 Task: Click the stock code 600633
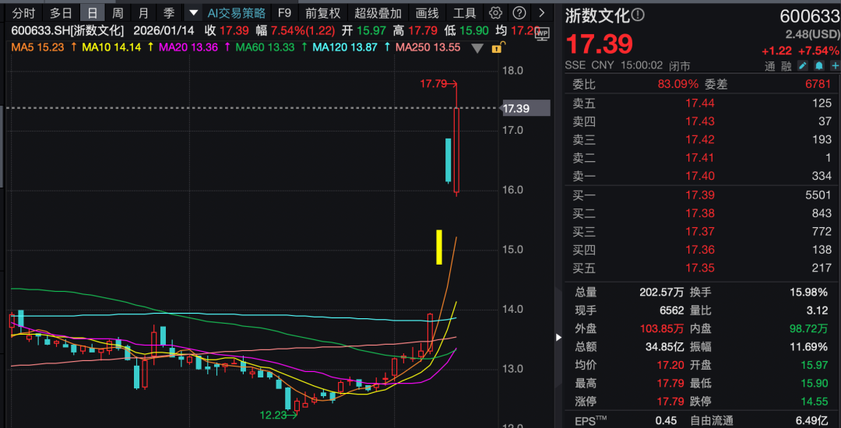(x=809, y=16)
